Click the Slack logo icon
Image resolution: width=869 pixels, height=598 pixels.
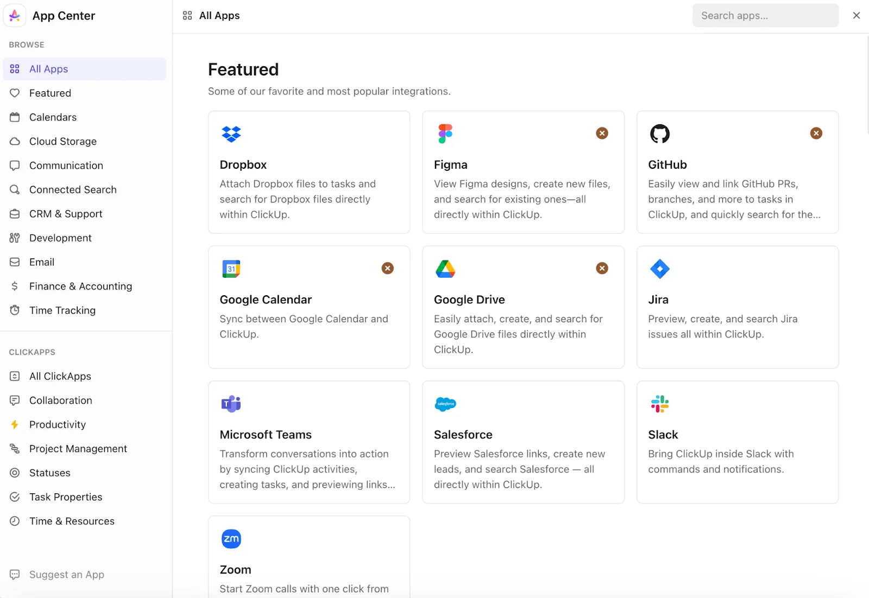pyautogui.click(x=660, y=404)
